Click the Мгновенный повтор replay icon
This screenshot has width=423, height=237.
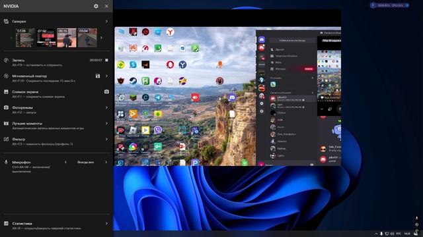[x=6, y=76]
